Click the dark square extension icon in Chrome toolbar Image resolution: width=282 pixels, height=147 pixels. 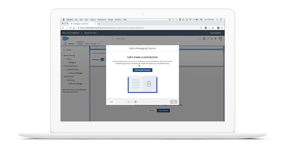pos(206,28)
